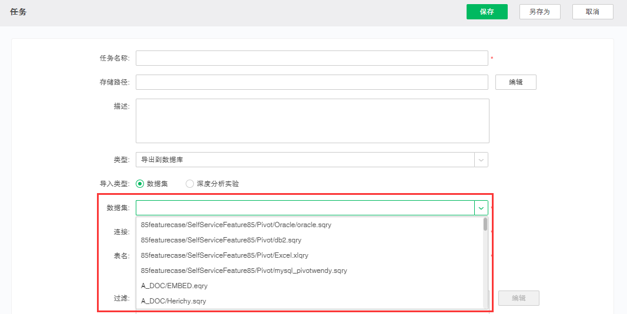Viewport: 627px width, 314px height.
Task: Type in the 任务名称 input field
Action: click(x=311, y=58)
